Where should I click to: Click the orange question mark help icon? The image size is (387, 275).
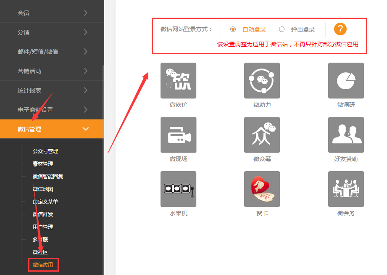pos(340,29)
